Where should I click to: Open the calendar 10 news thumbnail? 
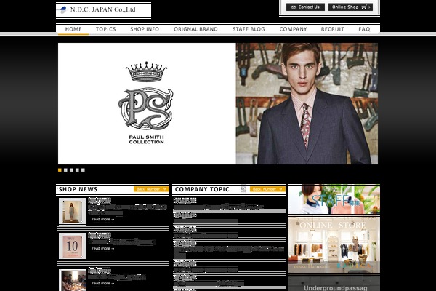pyautogui.click(x=73, y=247)
